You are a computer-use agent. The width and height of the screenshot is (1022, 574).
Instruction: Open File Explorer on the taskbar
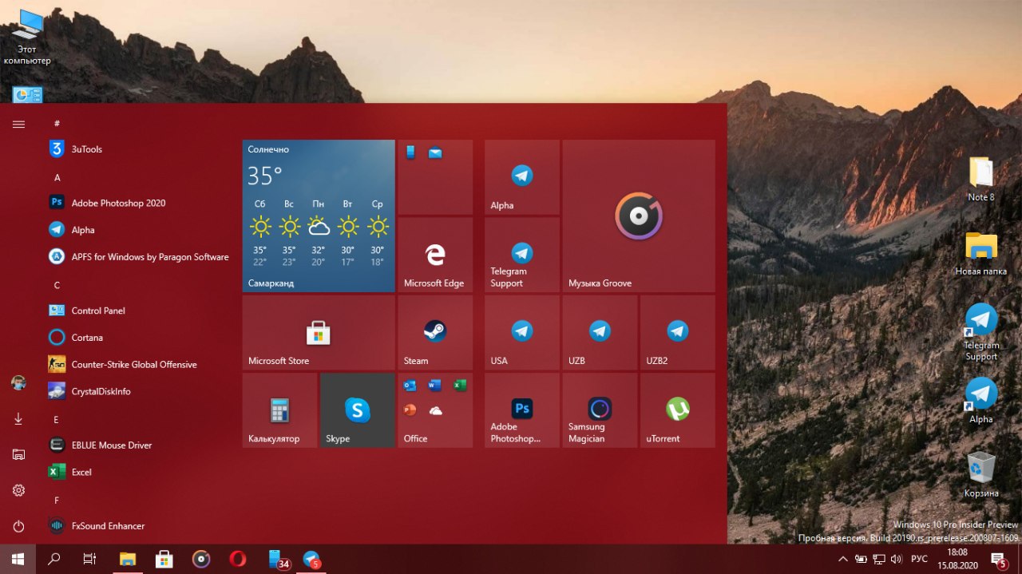coord(128,559)
